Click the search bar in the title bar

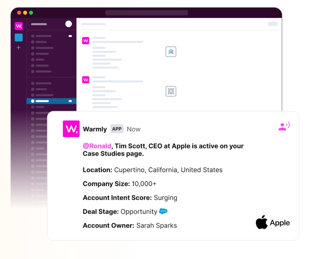(x=147, y=13)
